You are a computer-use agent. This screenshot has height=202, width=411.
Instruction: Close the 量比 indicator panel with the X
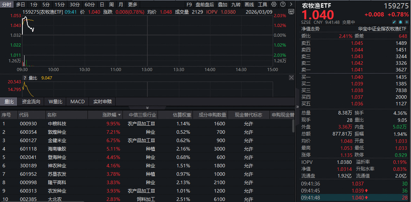tap(291, 77)
